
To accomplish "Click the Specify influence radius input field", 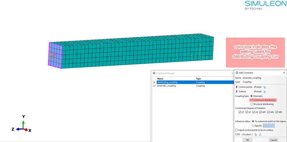I will click(269, 126).
